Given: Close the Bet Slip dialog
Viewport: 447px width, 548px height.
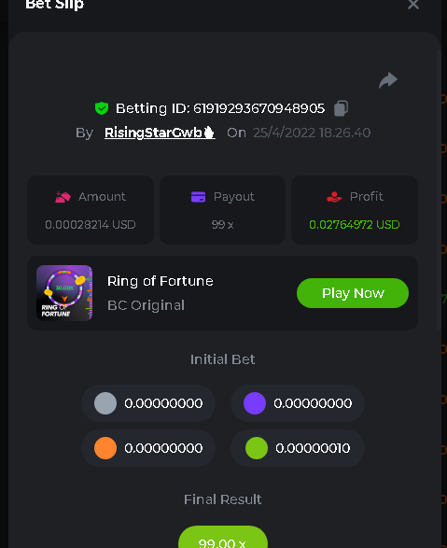Looking at the screenshot, I should pyautogui.click(x=413, y=5).
